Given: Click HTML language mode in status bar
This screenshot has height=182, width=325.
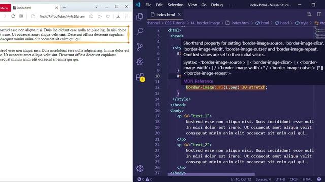Looking at the screenshot, I should click(307, 179).
